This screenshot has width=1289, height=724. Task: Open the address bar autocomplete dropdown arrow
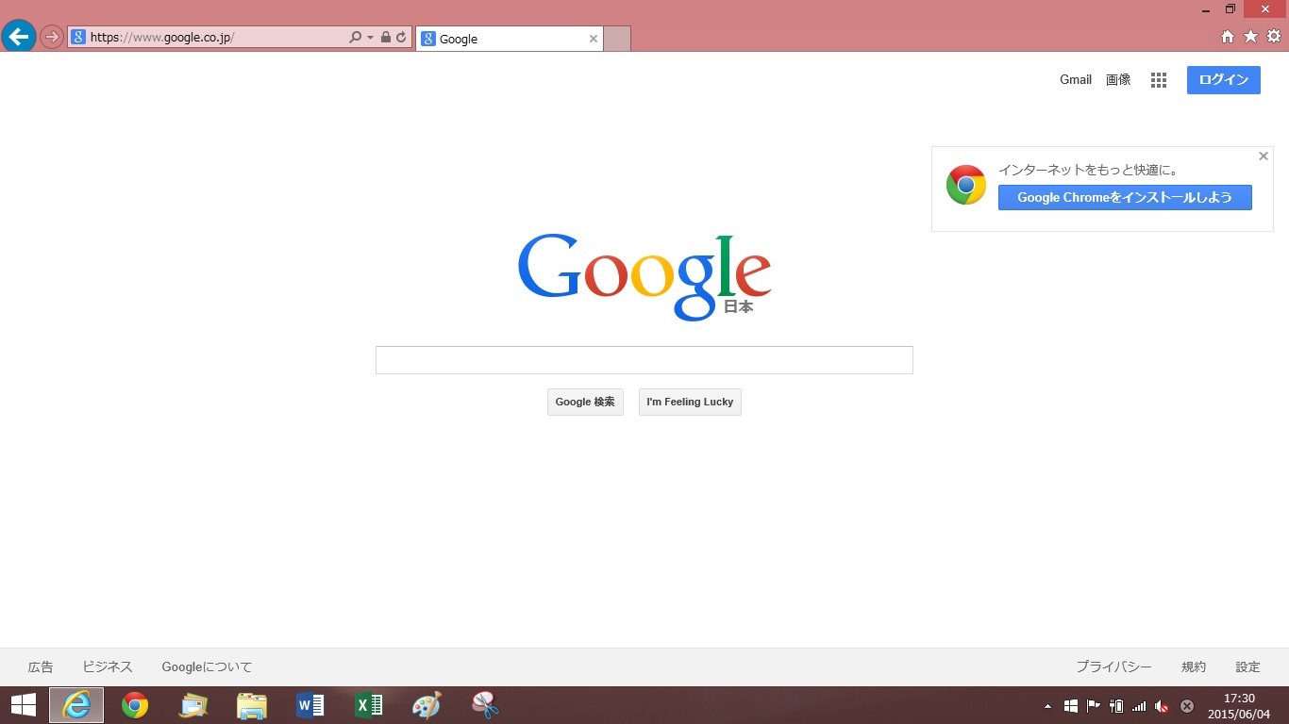click(x=370, y=38)
